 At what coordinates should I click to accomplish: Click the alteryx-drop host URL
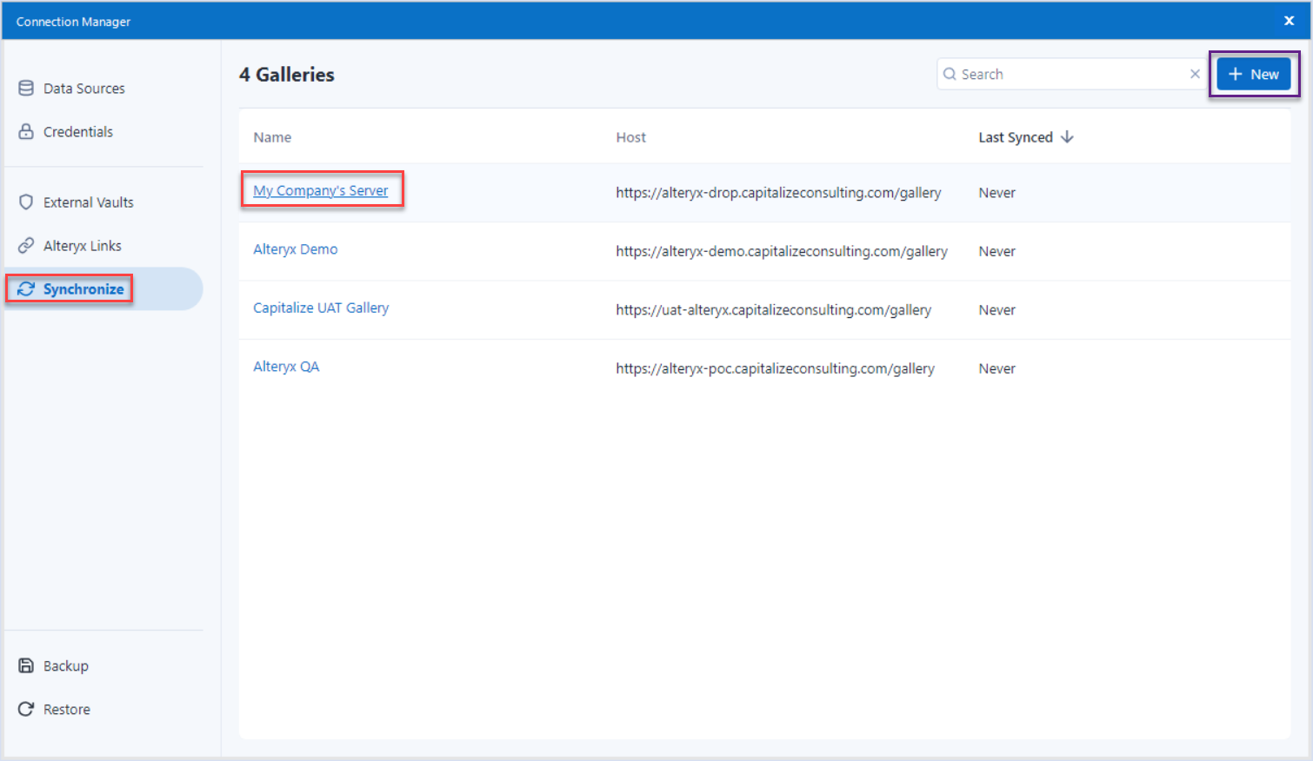click(x=778, y=193)
